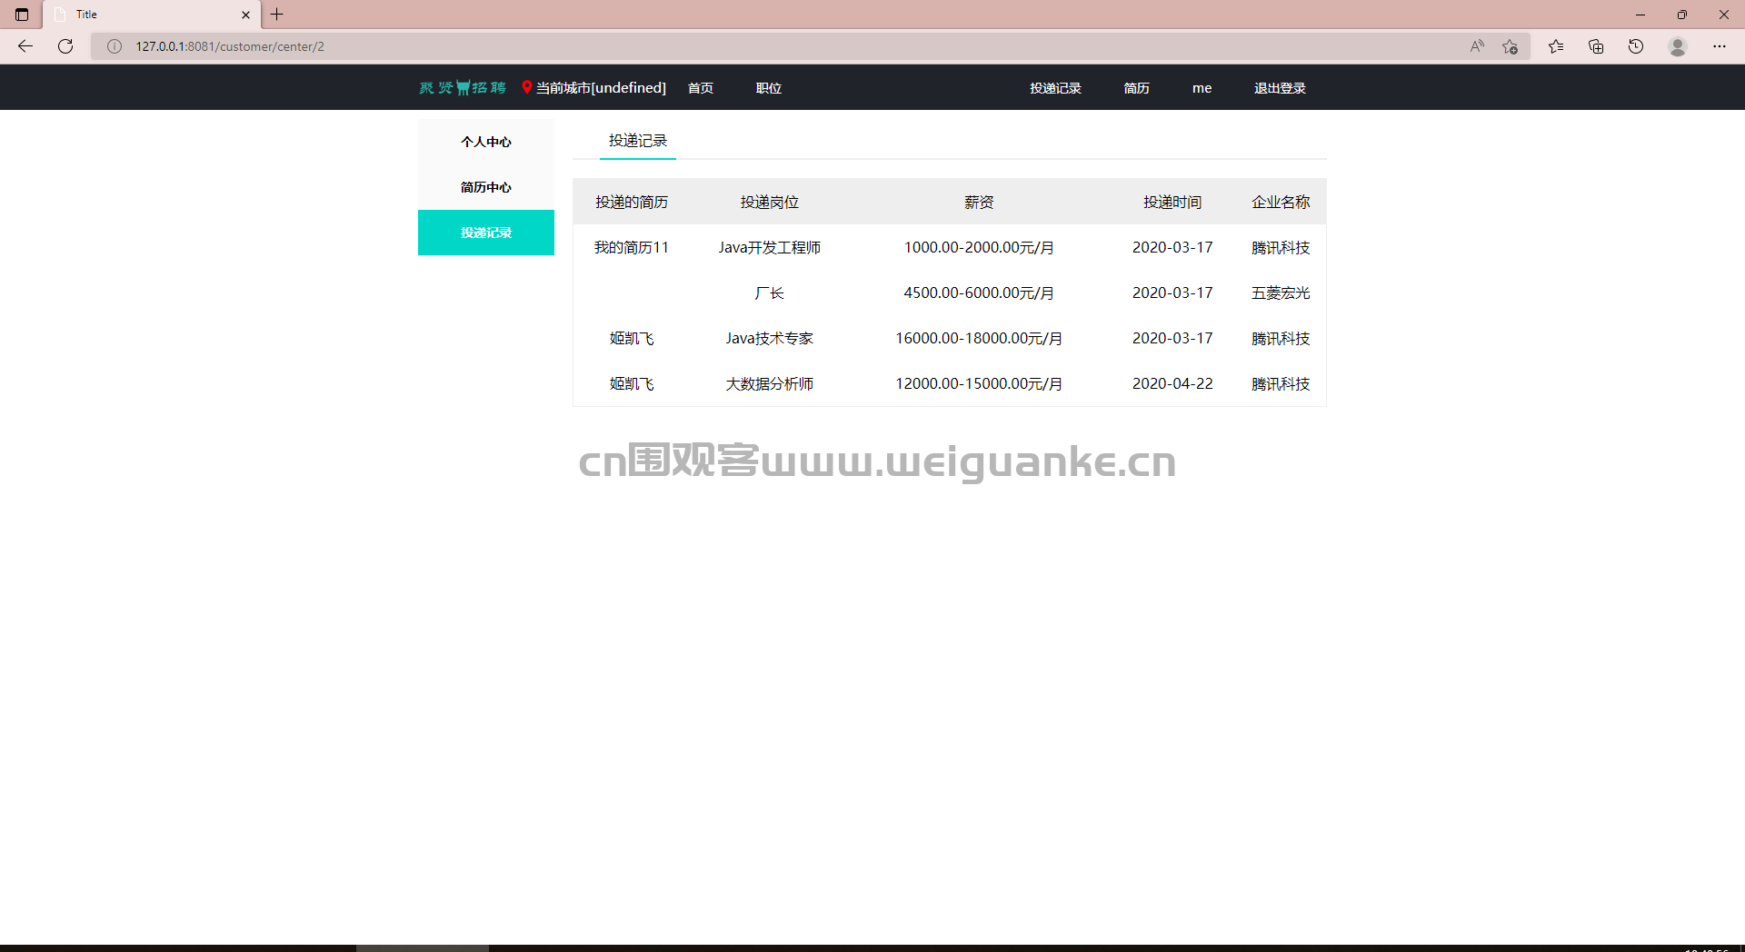Open 当前城市[undefined] city selector

point(601,88)
